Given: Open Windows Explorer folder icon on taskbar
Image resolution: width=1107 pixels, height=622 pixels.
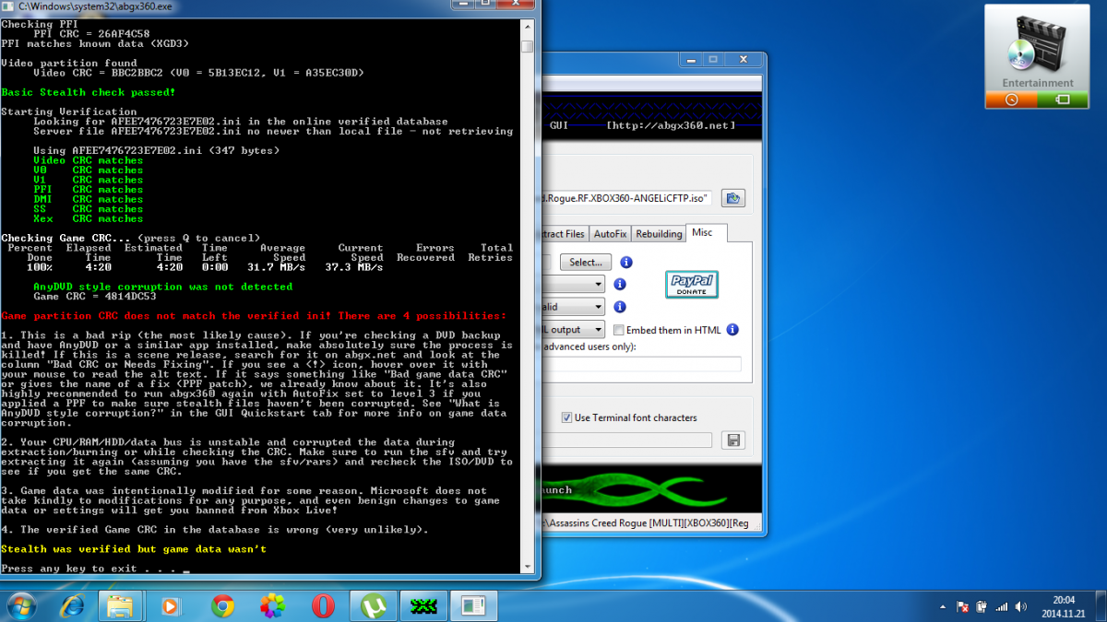Looking at the screenshot, I should tap(122, 605).
